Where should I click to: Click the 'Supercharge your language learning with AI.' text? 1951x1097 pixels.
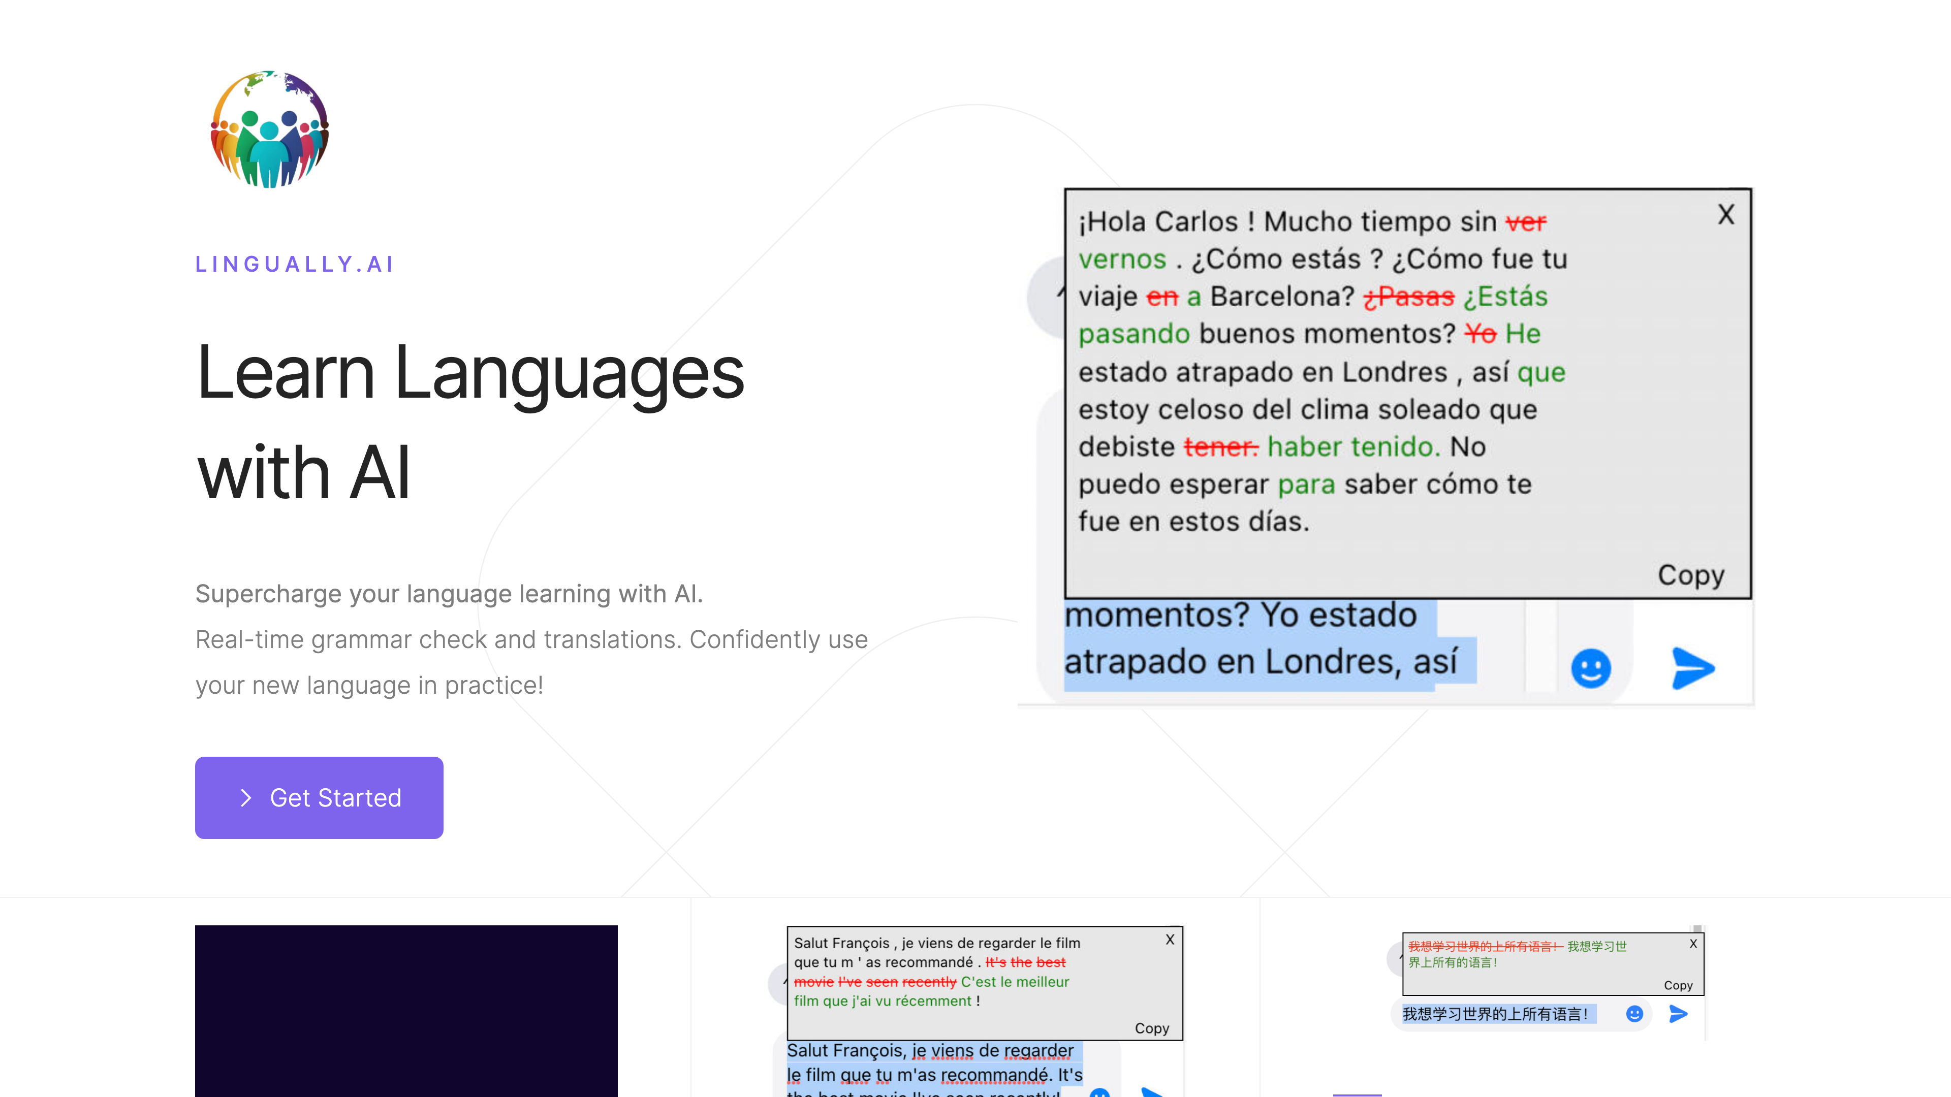tap(449, 594)
